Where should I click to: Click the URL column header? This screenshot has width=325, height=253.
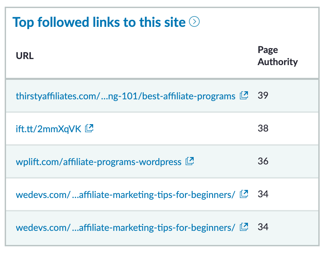25,56
